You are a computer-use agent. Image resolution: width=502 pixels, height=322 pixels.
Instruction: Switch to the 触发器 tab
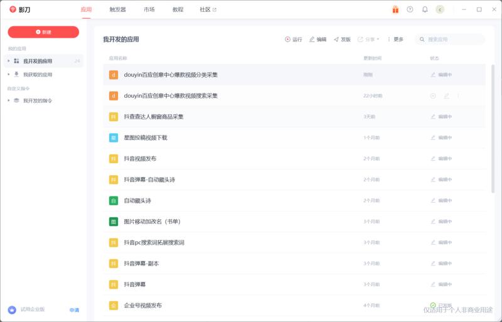117,9
